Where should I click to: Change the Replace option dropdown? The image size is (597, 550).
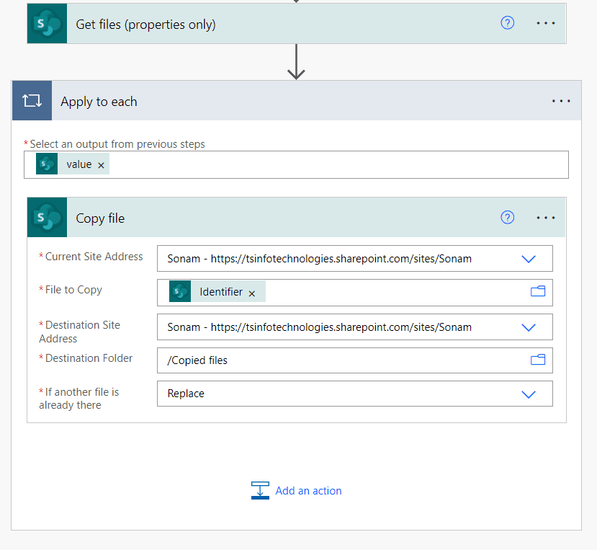point(529,394)
